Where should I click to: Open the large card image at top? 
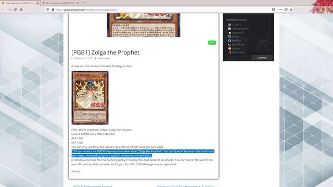point(144,25)
